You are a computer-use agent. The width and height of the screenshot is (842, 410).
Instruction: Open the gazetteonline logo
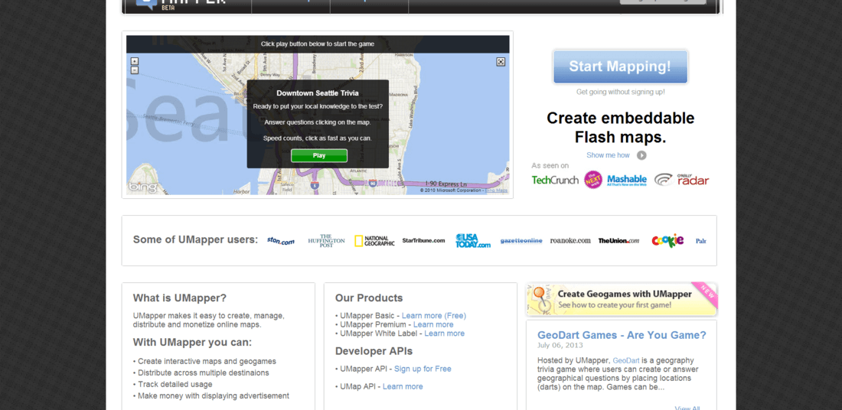click(521, 241)
